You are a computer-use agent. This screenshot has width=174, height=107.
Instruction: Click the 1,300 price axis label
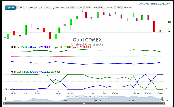(169, 22)
